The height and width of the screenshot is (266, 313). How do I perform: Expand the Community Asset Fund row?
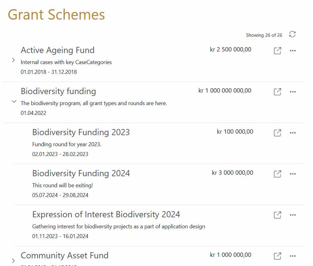point(14,261)
